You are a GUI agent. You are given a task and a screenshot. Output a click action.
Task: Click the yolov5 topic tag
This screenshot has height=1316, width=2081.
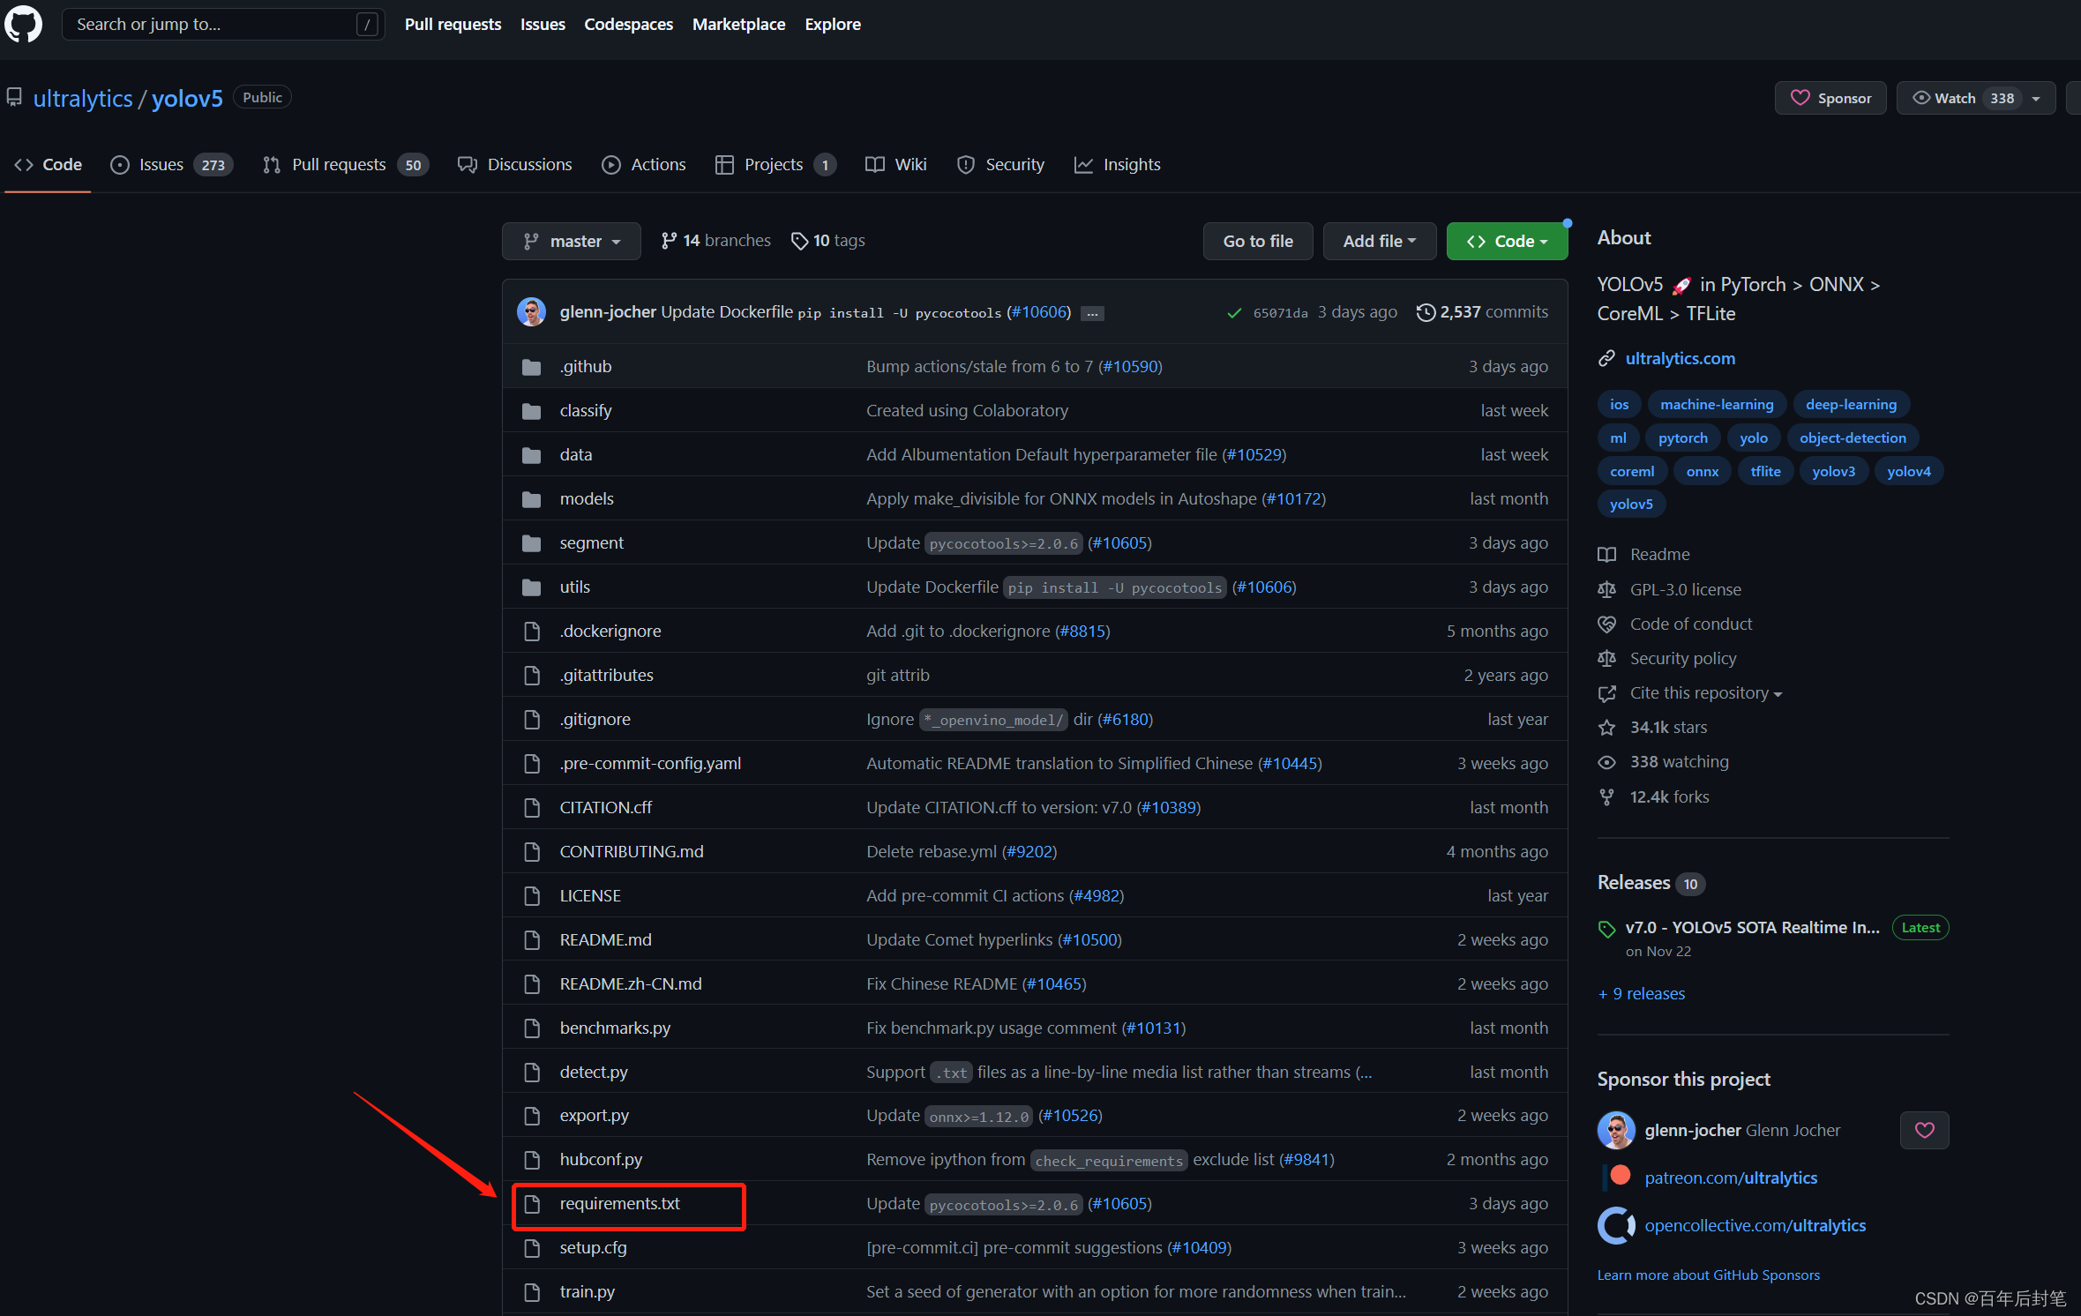(x=1630, y=505)
